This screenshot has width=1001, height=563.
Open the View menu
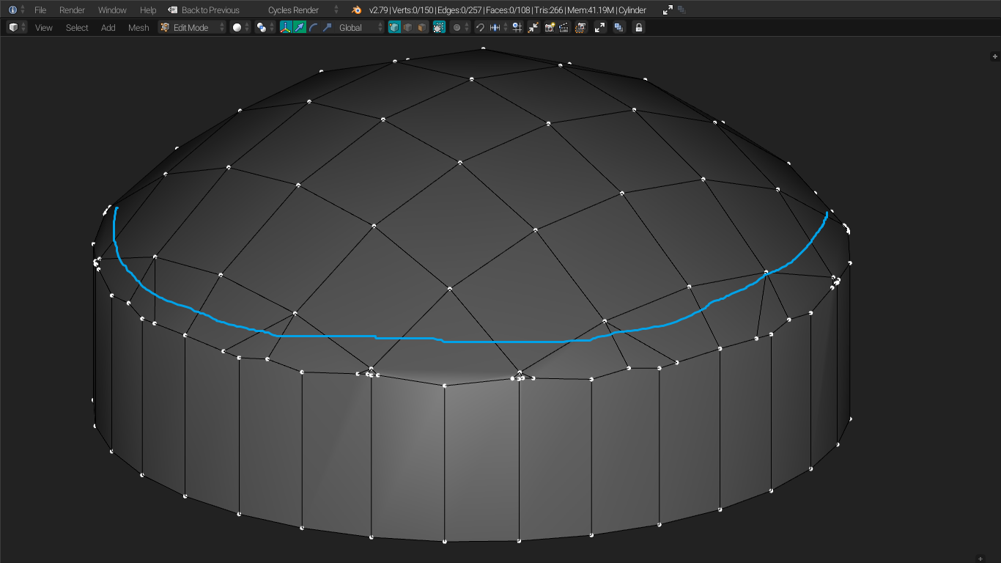point(44,28)
